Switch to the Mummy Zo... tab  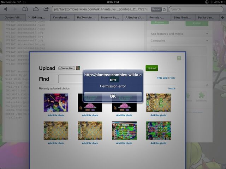110,17
